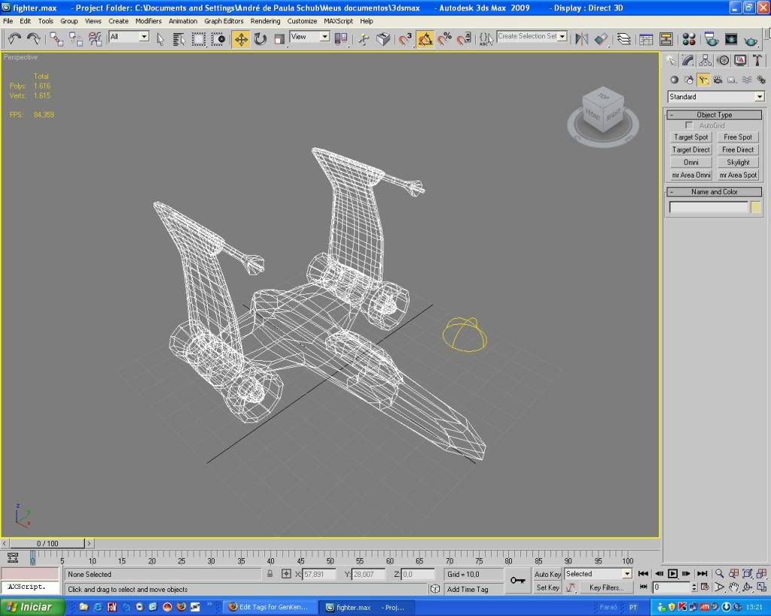This screenshot has height=616, width=771.
Task: Open the File menu
Action: (x=8, y=21)
